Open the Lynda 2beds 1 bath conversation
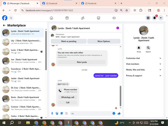Image resolution: width=168 pixels, height=126 pixels. (23, 33)
